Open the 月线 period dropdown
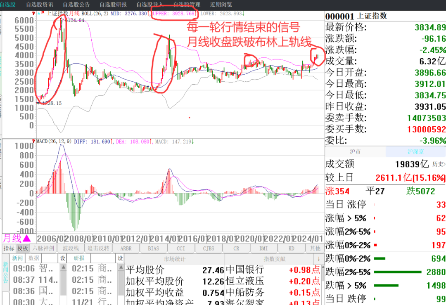 pyautogui.click(x=17, y=238)
